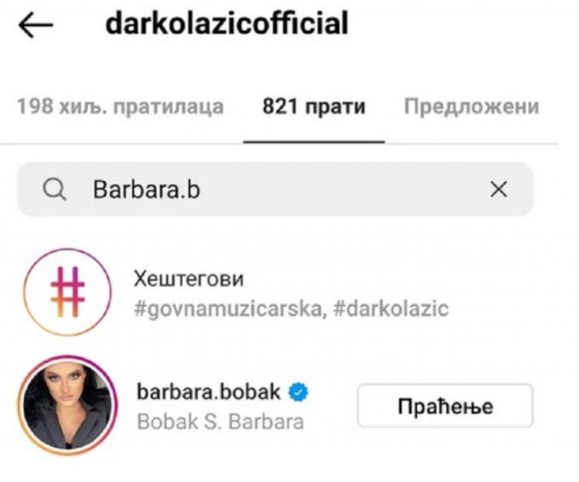The image size is (579, 482).
Task: Click the Bobak S. Barbara name
Action: (221, 422)
